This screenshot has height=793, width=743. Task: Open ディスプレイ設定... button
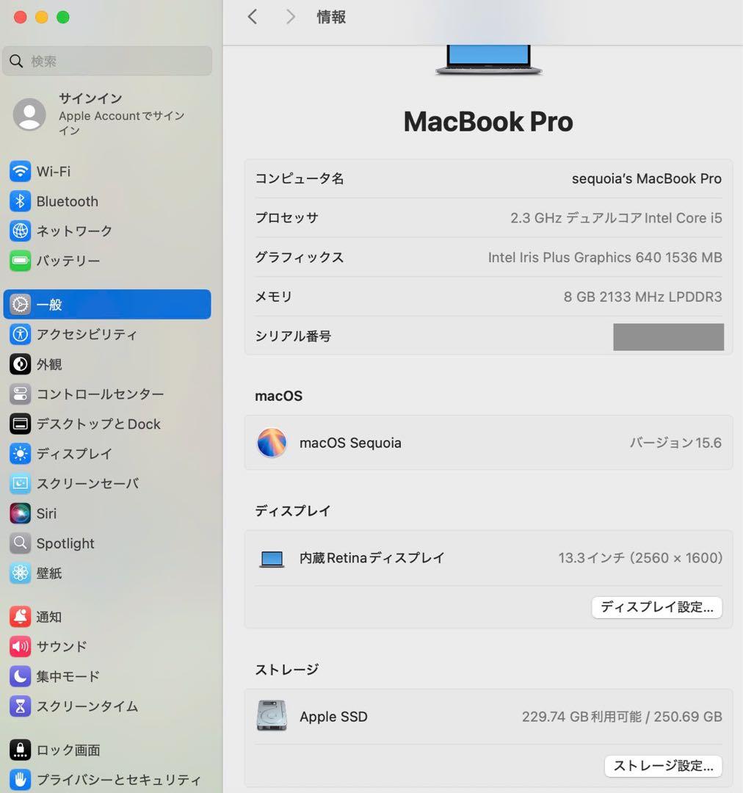[656, 607]
